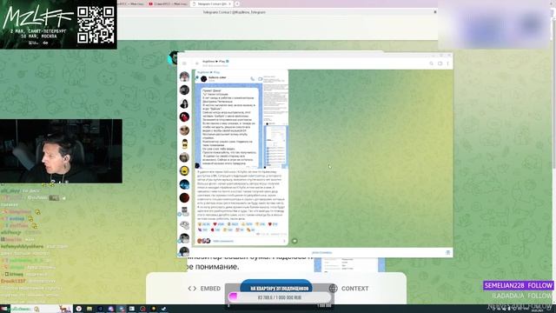The image size is (556, 313).
Task: Click the green share button beside the post
Action: (295, 241)
